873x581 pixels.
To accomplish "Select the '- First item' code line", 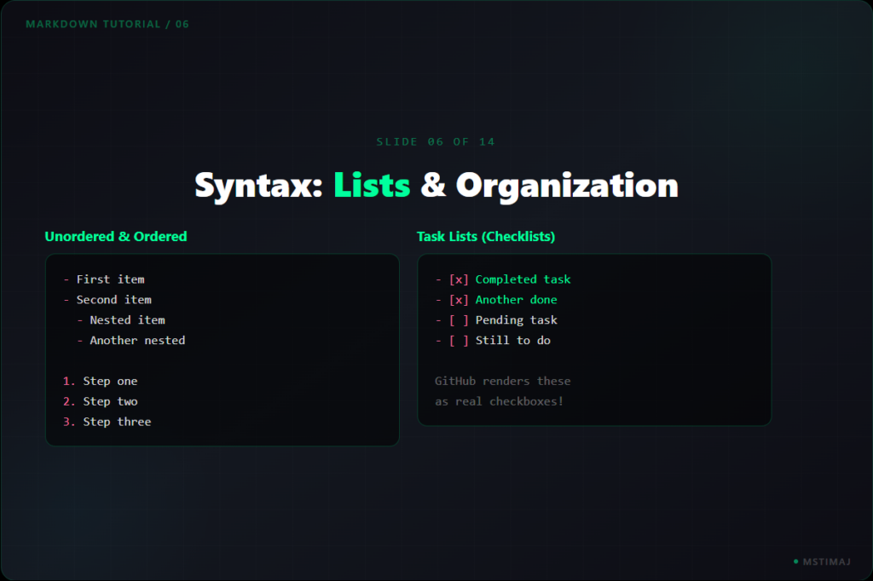I will point(104,279).
